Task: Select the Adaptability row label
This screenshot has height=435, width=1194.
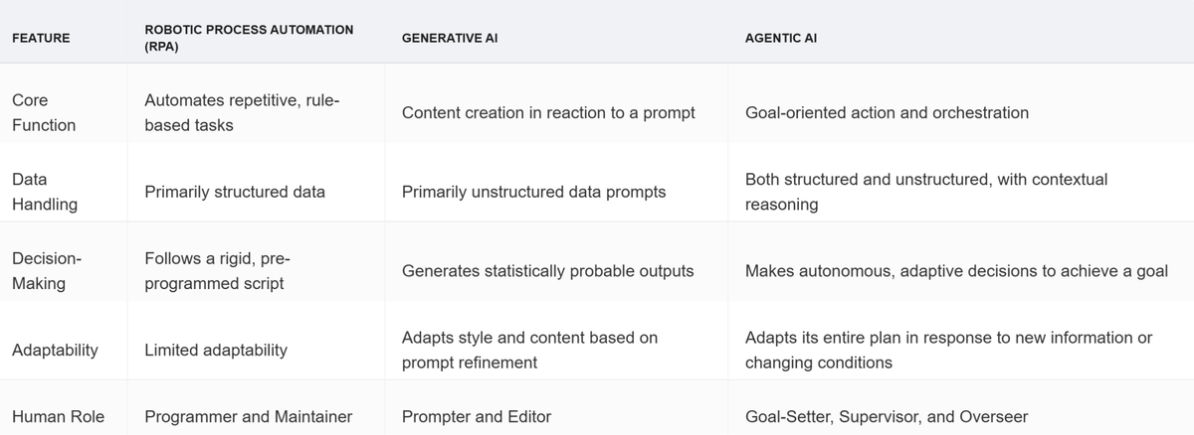Action: 56,350
